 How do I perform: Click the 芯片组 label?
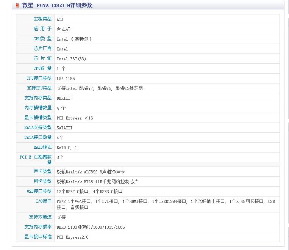[42, 58]
